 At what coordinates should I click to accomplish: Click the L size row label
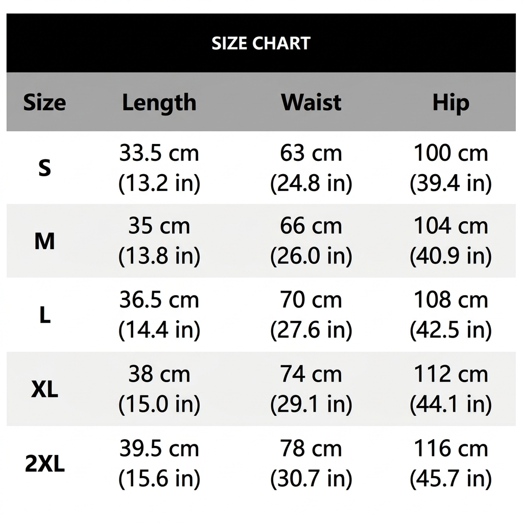[x=45, y=315]
